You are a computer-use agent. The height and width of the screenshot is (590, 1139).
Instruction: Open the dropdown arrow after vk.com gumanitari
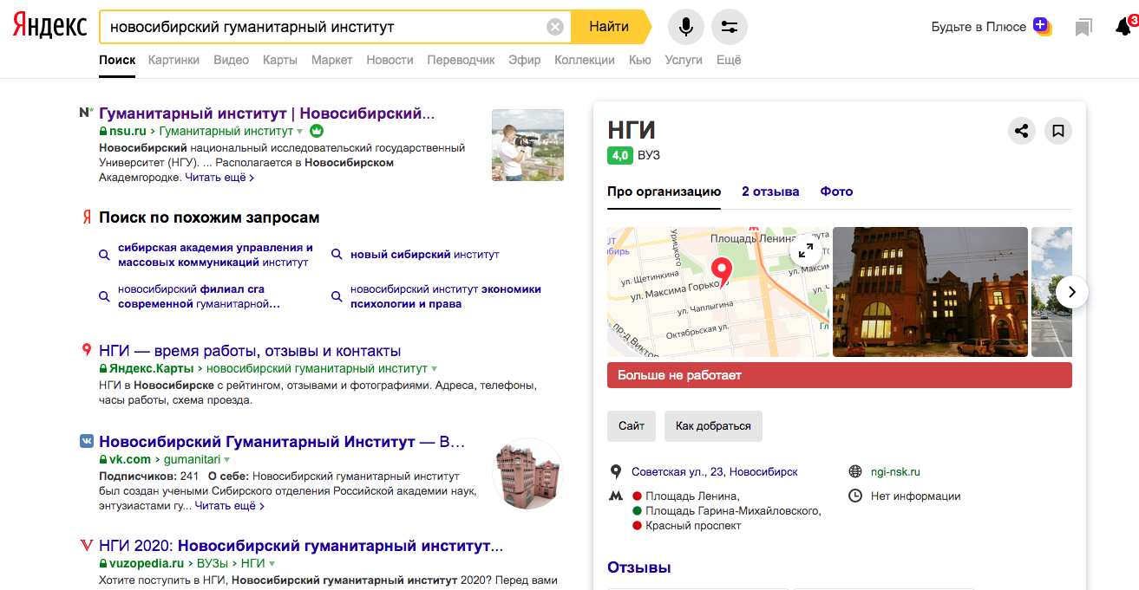[x=227, y=460]
